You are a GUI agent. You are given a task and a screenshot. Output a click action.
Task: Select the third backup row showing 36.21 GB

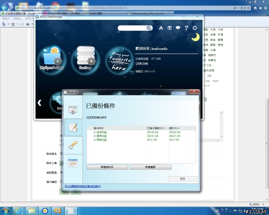[141, 140]
